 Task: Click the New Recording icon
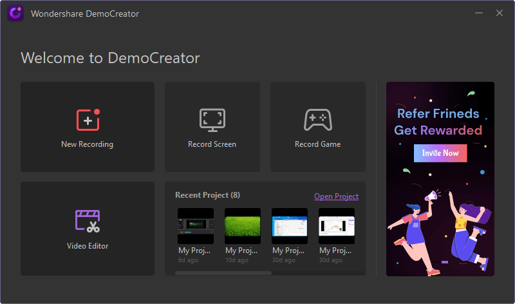(x=88, y=120)
